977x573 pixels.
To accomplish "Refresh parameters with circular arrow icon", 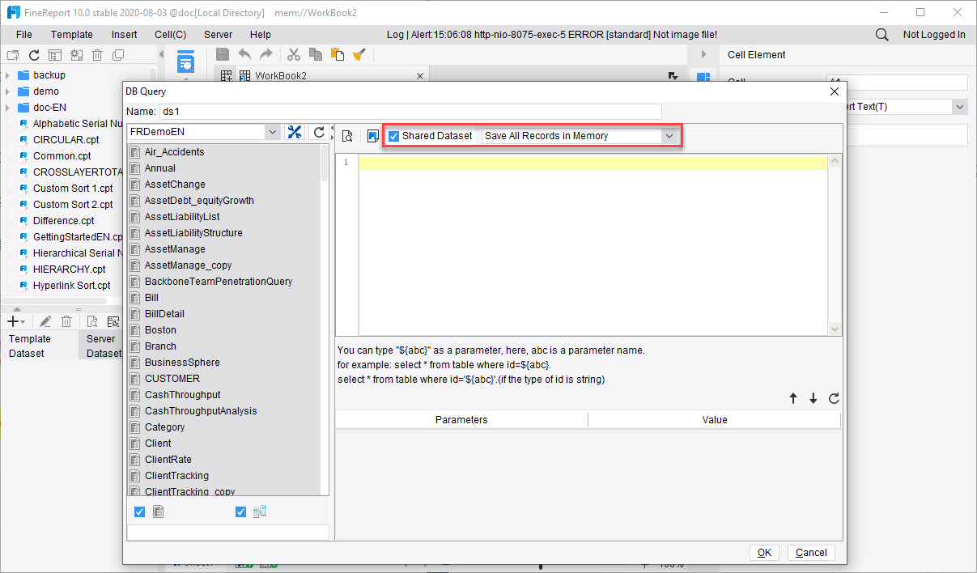I will click(x=834, y=398).
